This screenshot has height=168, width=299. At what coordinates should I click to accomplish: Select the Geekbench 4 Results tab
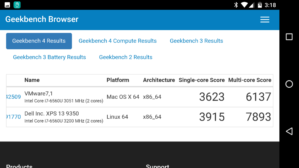tap(39, 41)
